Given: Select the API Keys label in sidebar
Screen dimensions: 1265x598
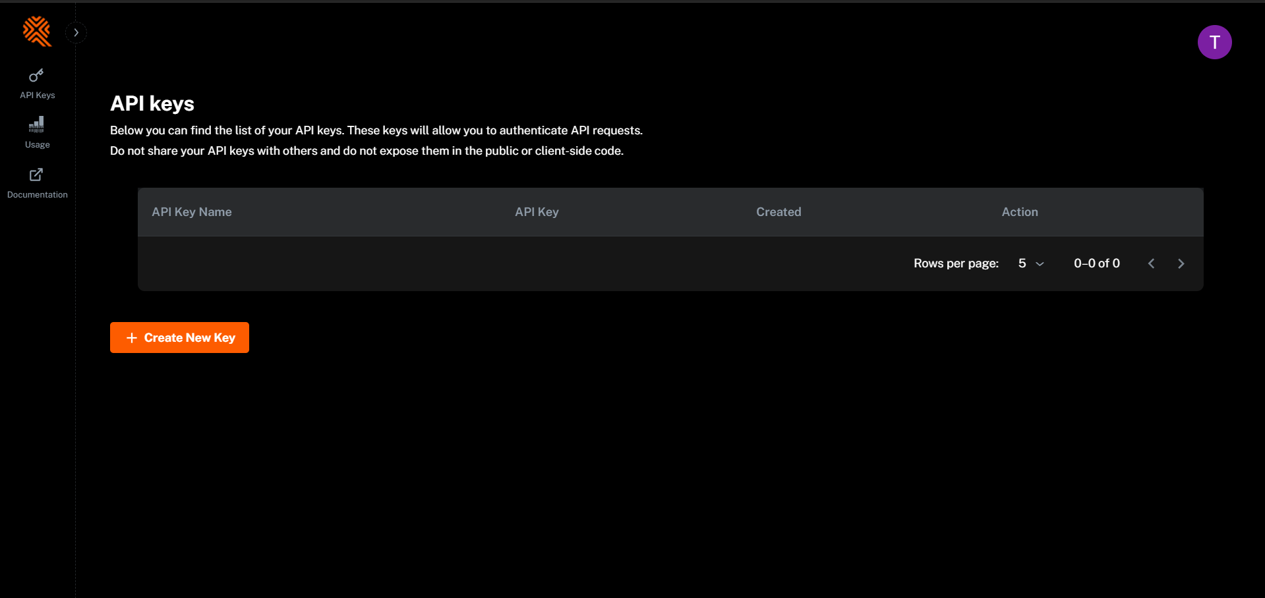Looking at the screenshot, I should (x=38, y=95).
